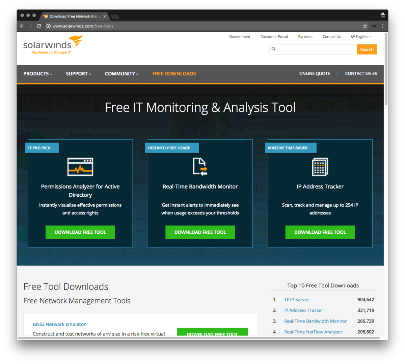Viewport: 405px width, 364px height.
Task: Open TFTP Server in the top 10 list
Action: (296, 299)
